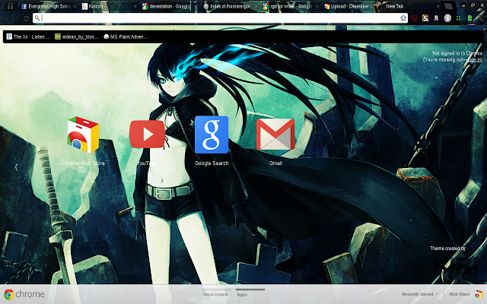Open the MS Paint Adven bookmark
Viewport: 487px width, 304px height.
click(126, 36)
